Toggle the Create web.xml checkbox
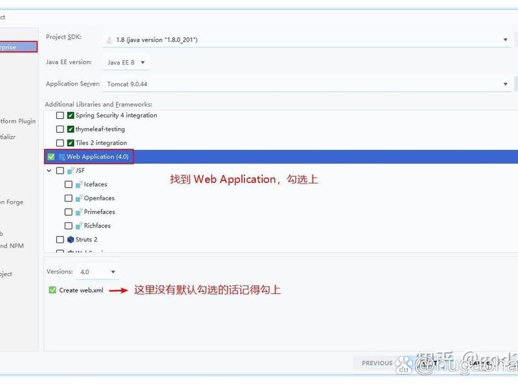Image resolution: width=518 pixels, height=388 pixels. tap(52, 290)
